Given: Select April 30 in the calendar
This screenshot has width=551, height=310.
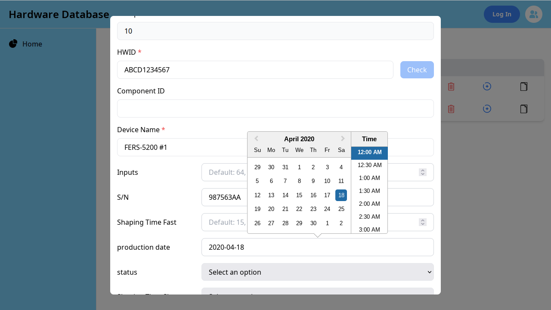Looking at the screenshot, I should 313,223.
